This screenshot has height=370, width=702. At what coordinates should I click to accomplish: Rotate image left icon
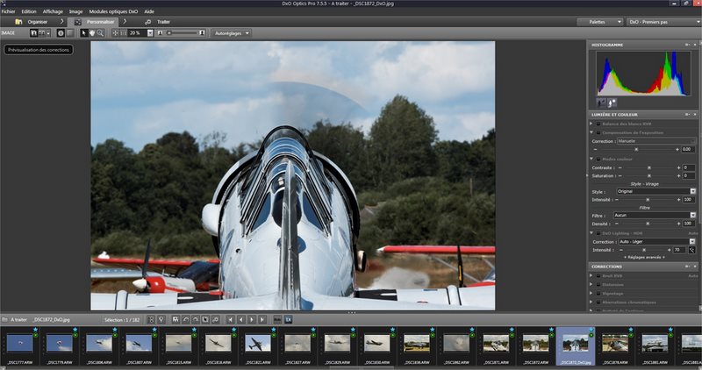point(185,320)
